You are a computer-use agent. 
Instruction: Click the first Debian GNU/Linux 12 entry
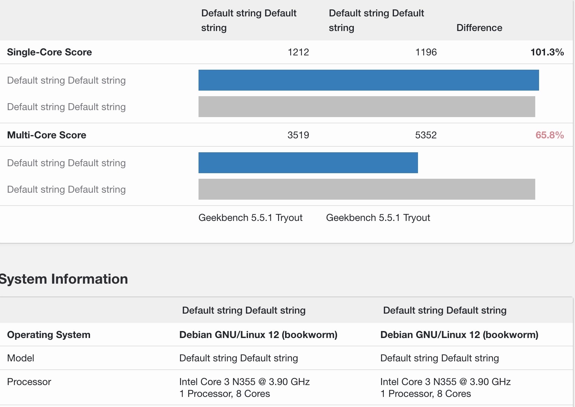click(x=258, y=335)
